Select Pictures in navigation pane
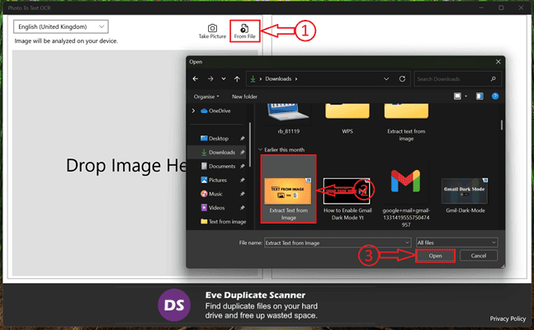Viewport: 534px width, 330px height. pos(214,180)
